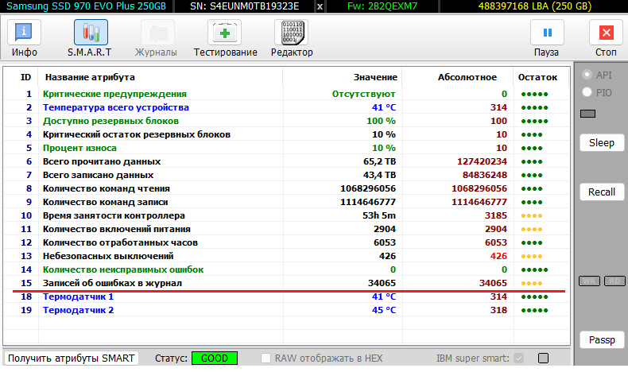Click the value 65,2 TB
Screen dimensions: 628x372
[x=379, y=161]
